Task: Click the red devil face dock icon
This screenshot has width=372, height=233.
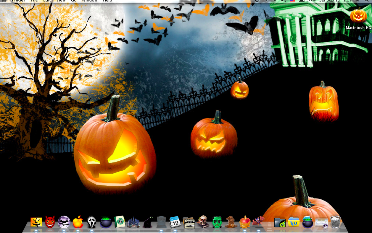Action: tap(50, 222)
